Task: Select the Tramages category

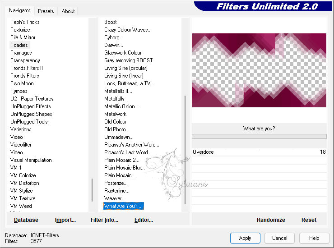Action: [x=21, y=53]
